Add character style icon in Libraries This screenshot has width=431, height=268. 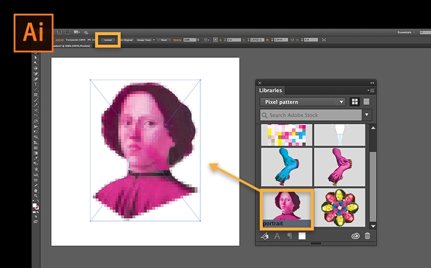click(277, 236)
